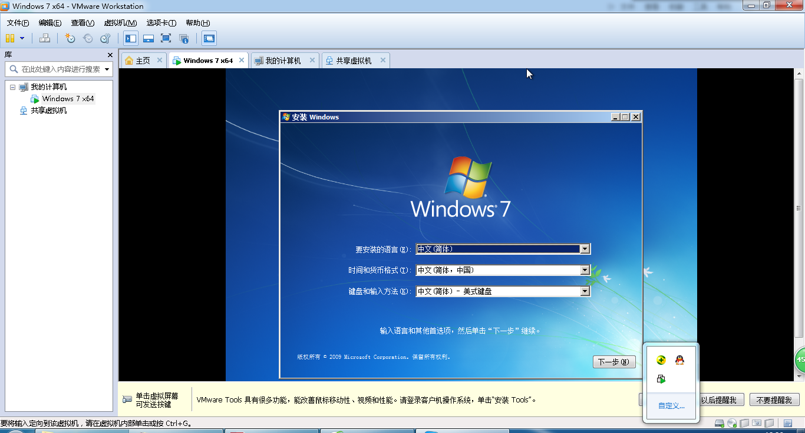Image resolution: width=805 pixels, height=433 pixels.
Task: Click the 自定义... link in tray popup
Action: (672, 406)
